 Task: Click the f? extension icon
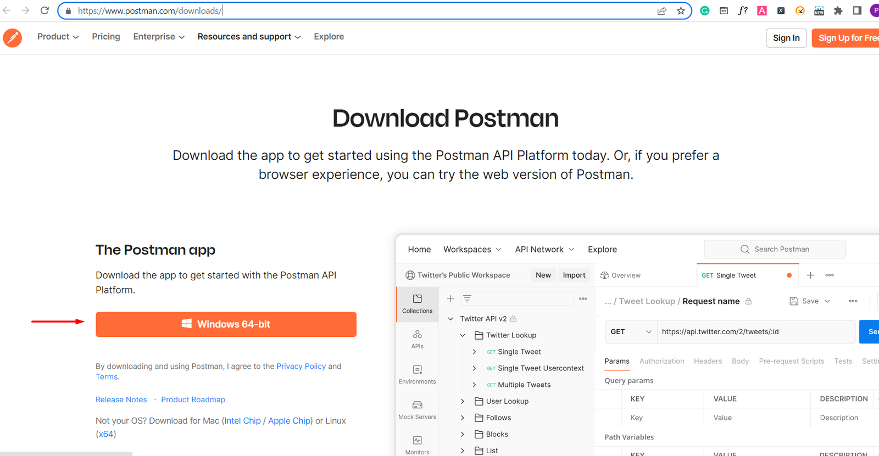[x=743, y=10]
